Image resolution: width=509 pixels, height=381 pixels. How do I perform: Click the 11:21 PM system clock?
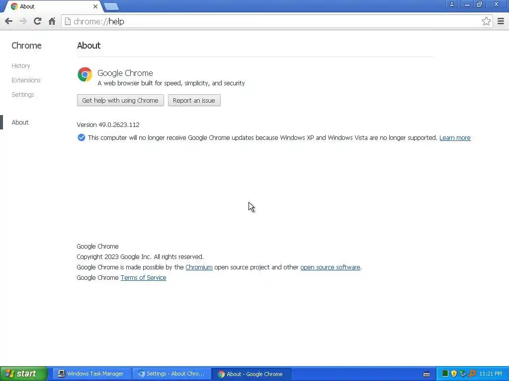(x=491, y=374)
